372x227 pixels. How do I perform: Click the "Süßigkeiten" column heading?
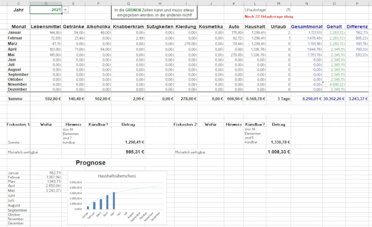(x=160, y=27)
